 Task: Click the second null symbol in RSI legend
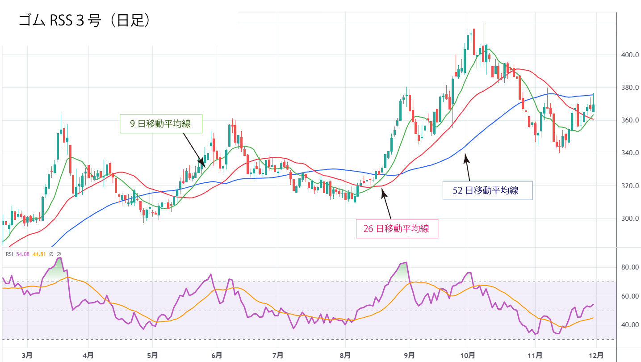coord(59,254)
